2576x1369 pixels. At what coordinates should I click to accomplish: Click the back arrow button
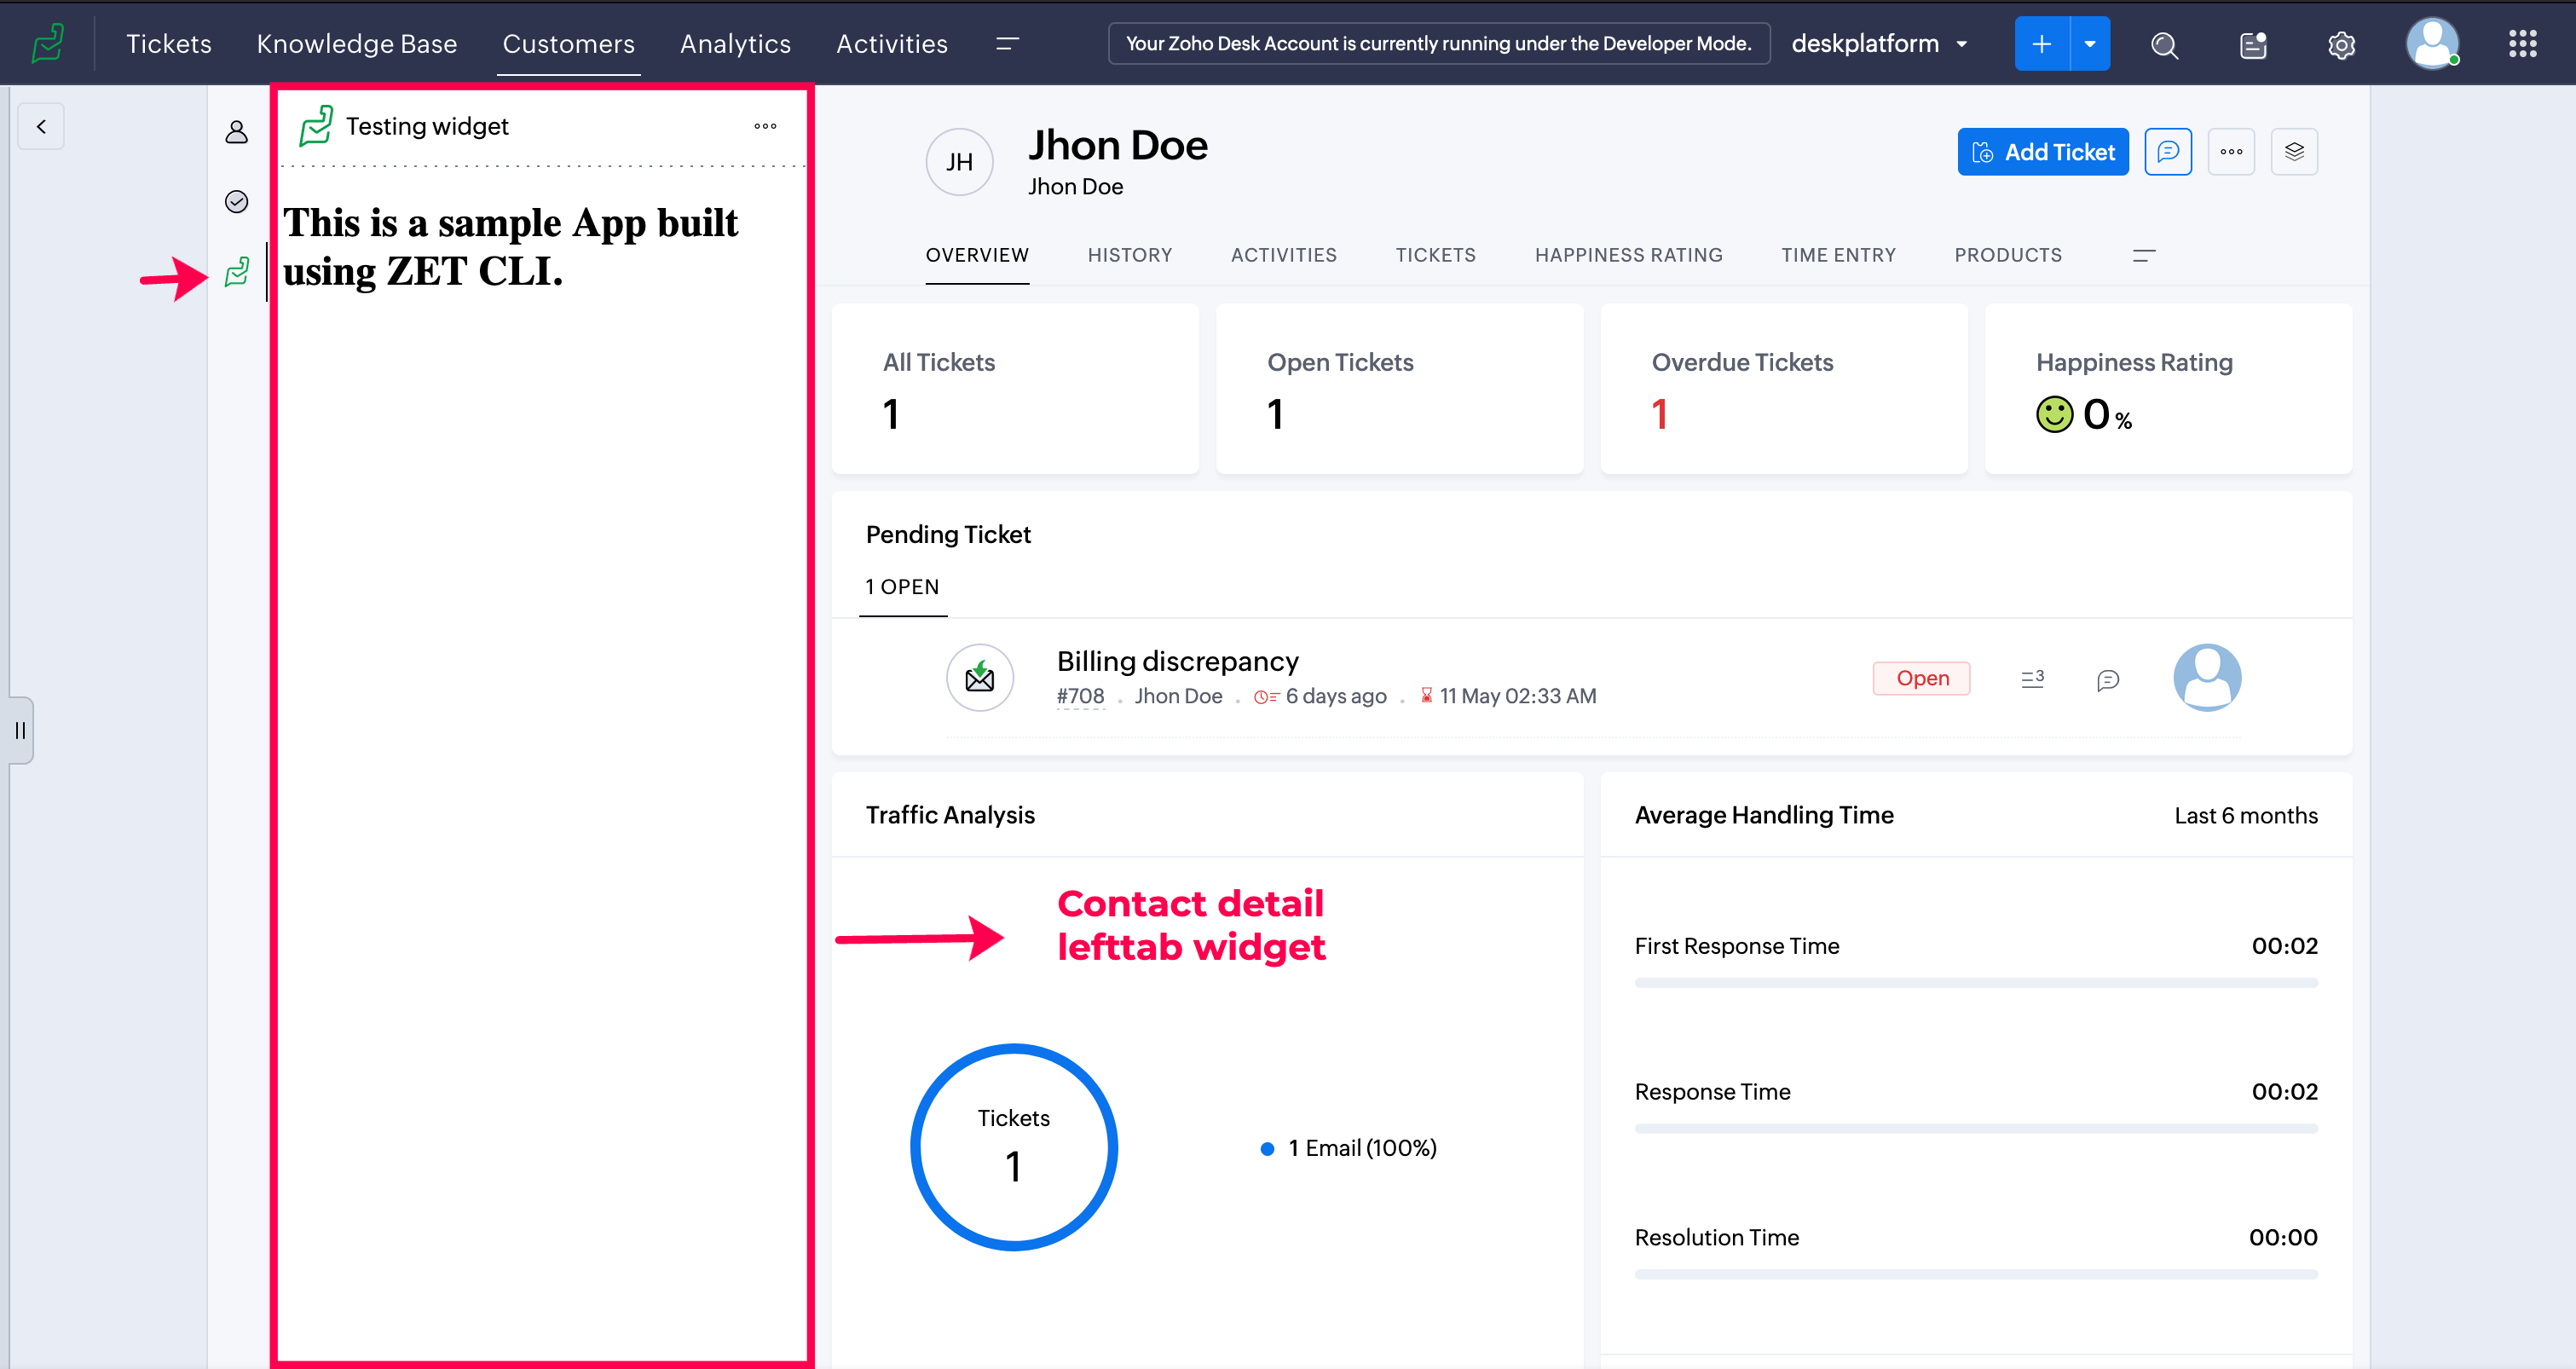click(41, 126)
